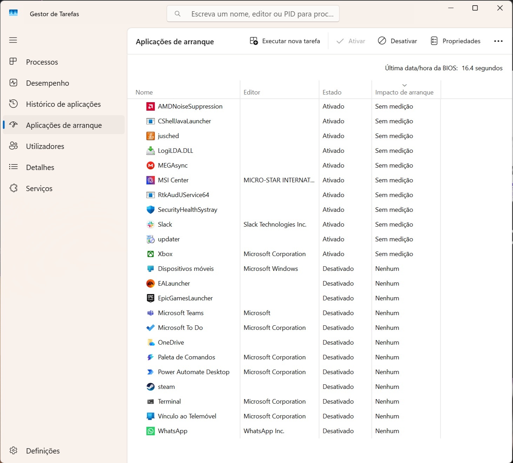
Task: Open the more options ellipsis menu
Action: click(498, 41)
